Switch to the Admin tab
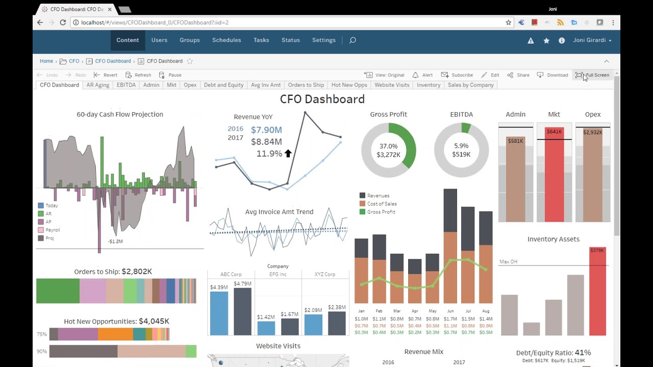The image size is (653, 367). tap(151, 85)
